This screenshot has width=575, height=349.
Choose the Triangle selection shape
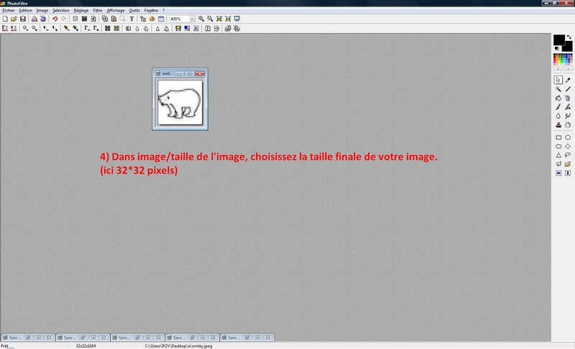point(558,155)
